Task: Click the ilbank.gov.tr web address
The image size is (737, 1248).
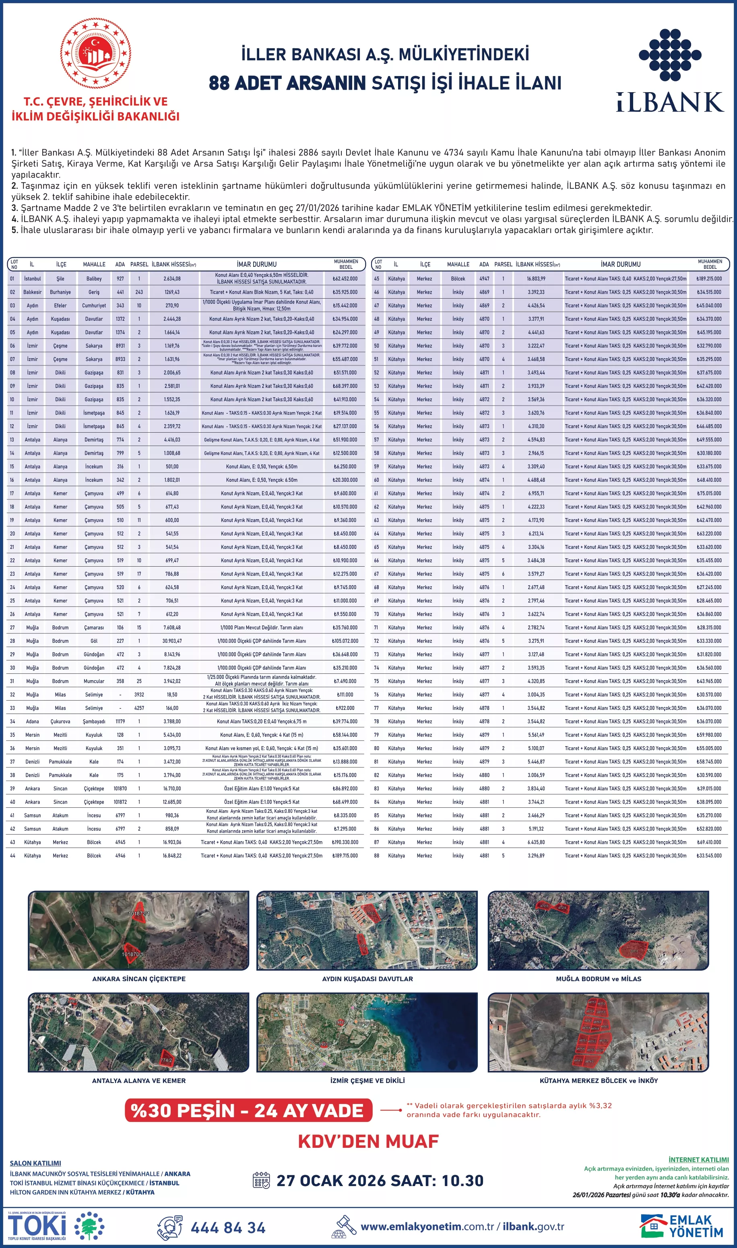Action: (x=533, y=1227)
